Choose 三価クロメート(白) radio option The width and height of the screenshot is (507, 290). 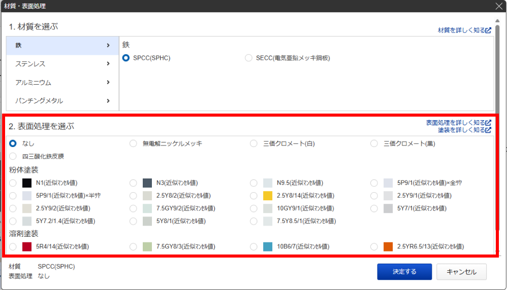[x=253, y=143]
